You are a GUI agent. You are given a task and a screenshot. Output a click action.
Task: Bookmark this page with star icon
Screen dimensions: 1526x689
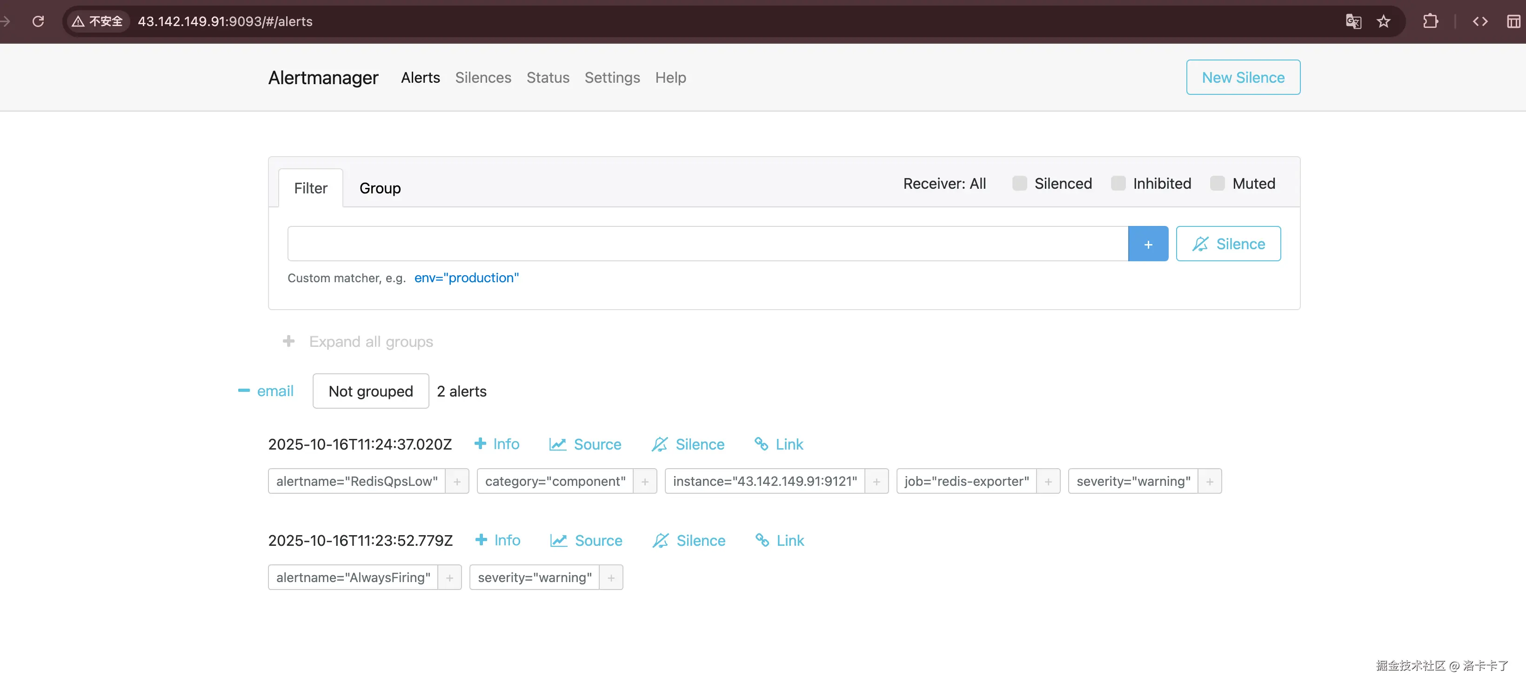(1383, 21)
